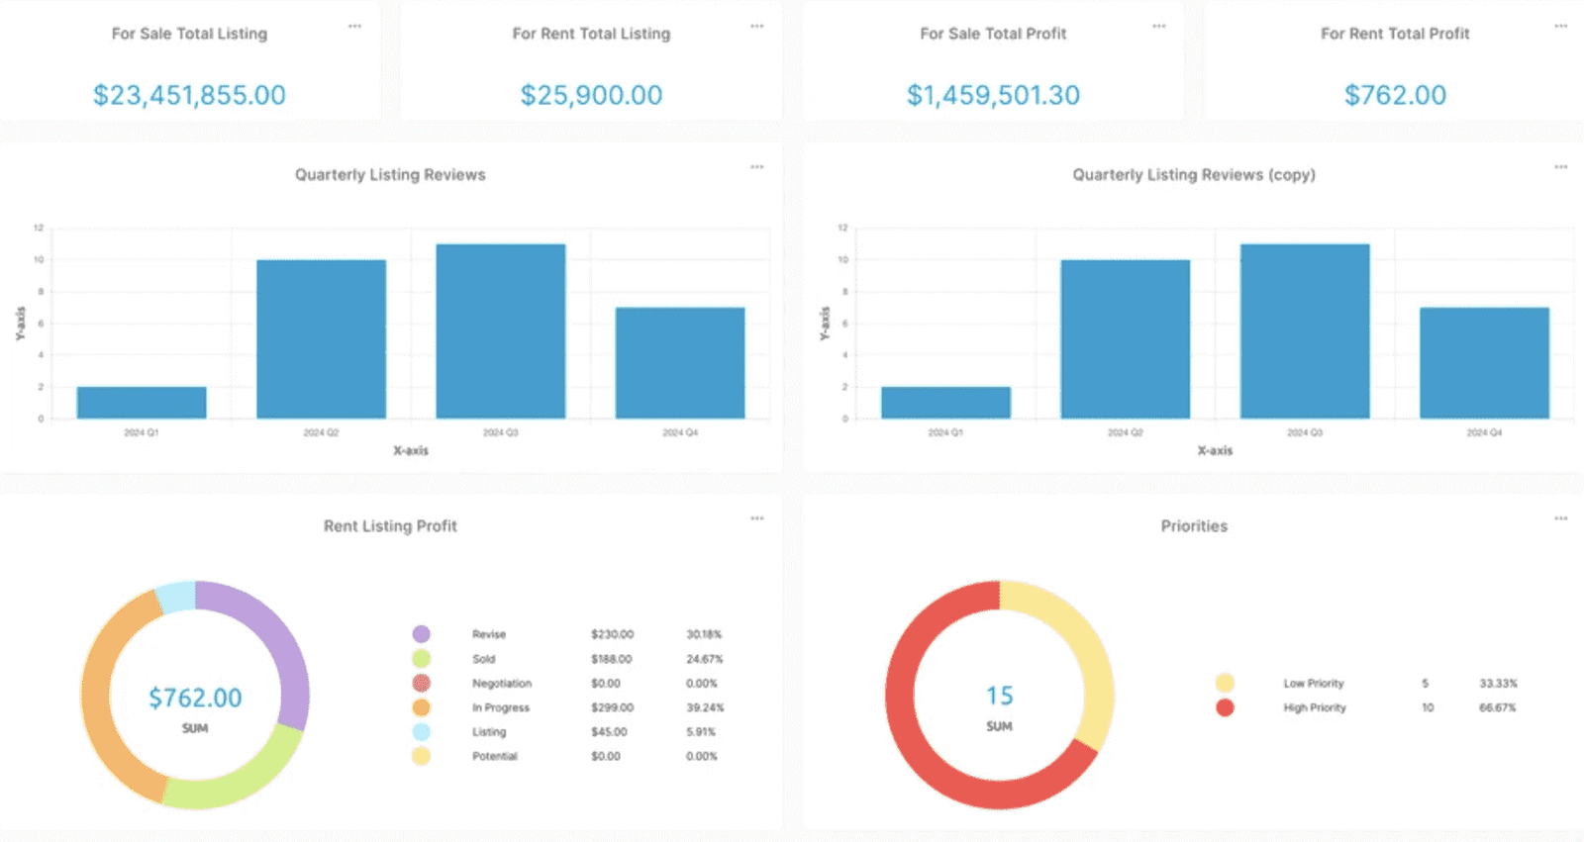Click 2024 Q3 bar in Quarterly Listing Reviews
The image size is (1584, 842).
click(501, 331)
